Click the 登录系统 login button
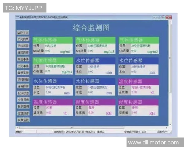 (23, 73)
